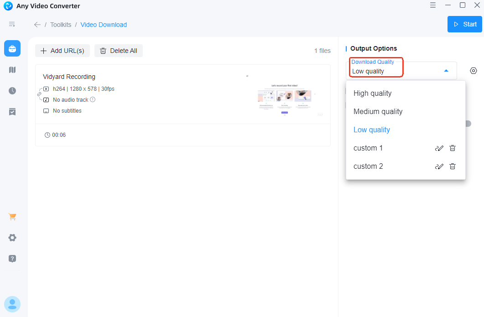The image size is (484, 317).
Task: Click the help question mark icon
Action: tap(12, 259)
